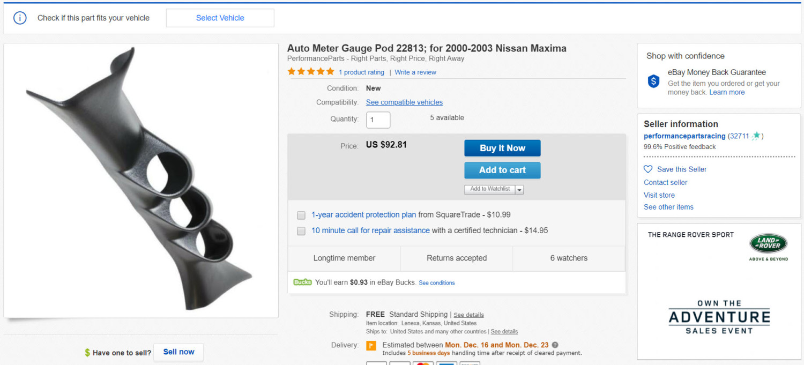Click the Land Rover logo in ad
Screen dimensions: 804x365
768,244
